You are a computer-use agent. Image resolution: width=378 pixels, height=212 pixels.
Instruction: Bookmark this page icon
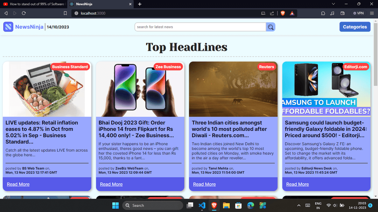click(x=65, y=13)
